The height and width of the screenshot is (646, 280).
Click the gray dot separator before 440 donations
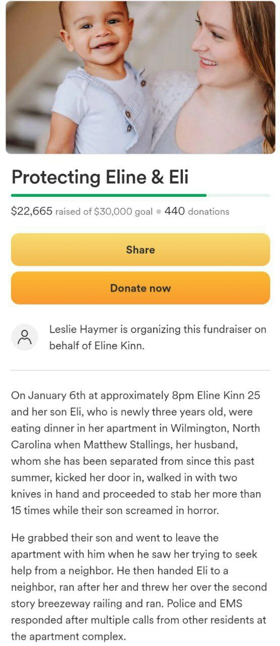click(x=159, y=212)
